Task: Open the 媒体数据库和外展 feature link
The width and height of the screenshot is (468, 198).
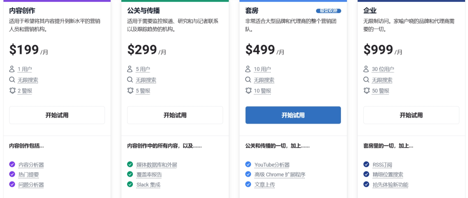Action: [157, 165]
